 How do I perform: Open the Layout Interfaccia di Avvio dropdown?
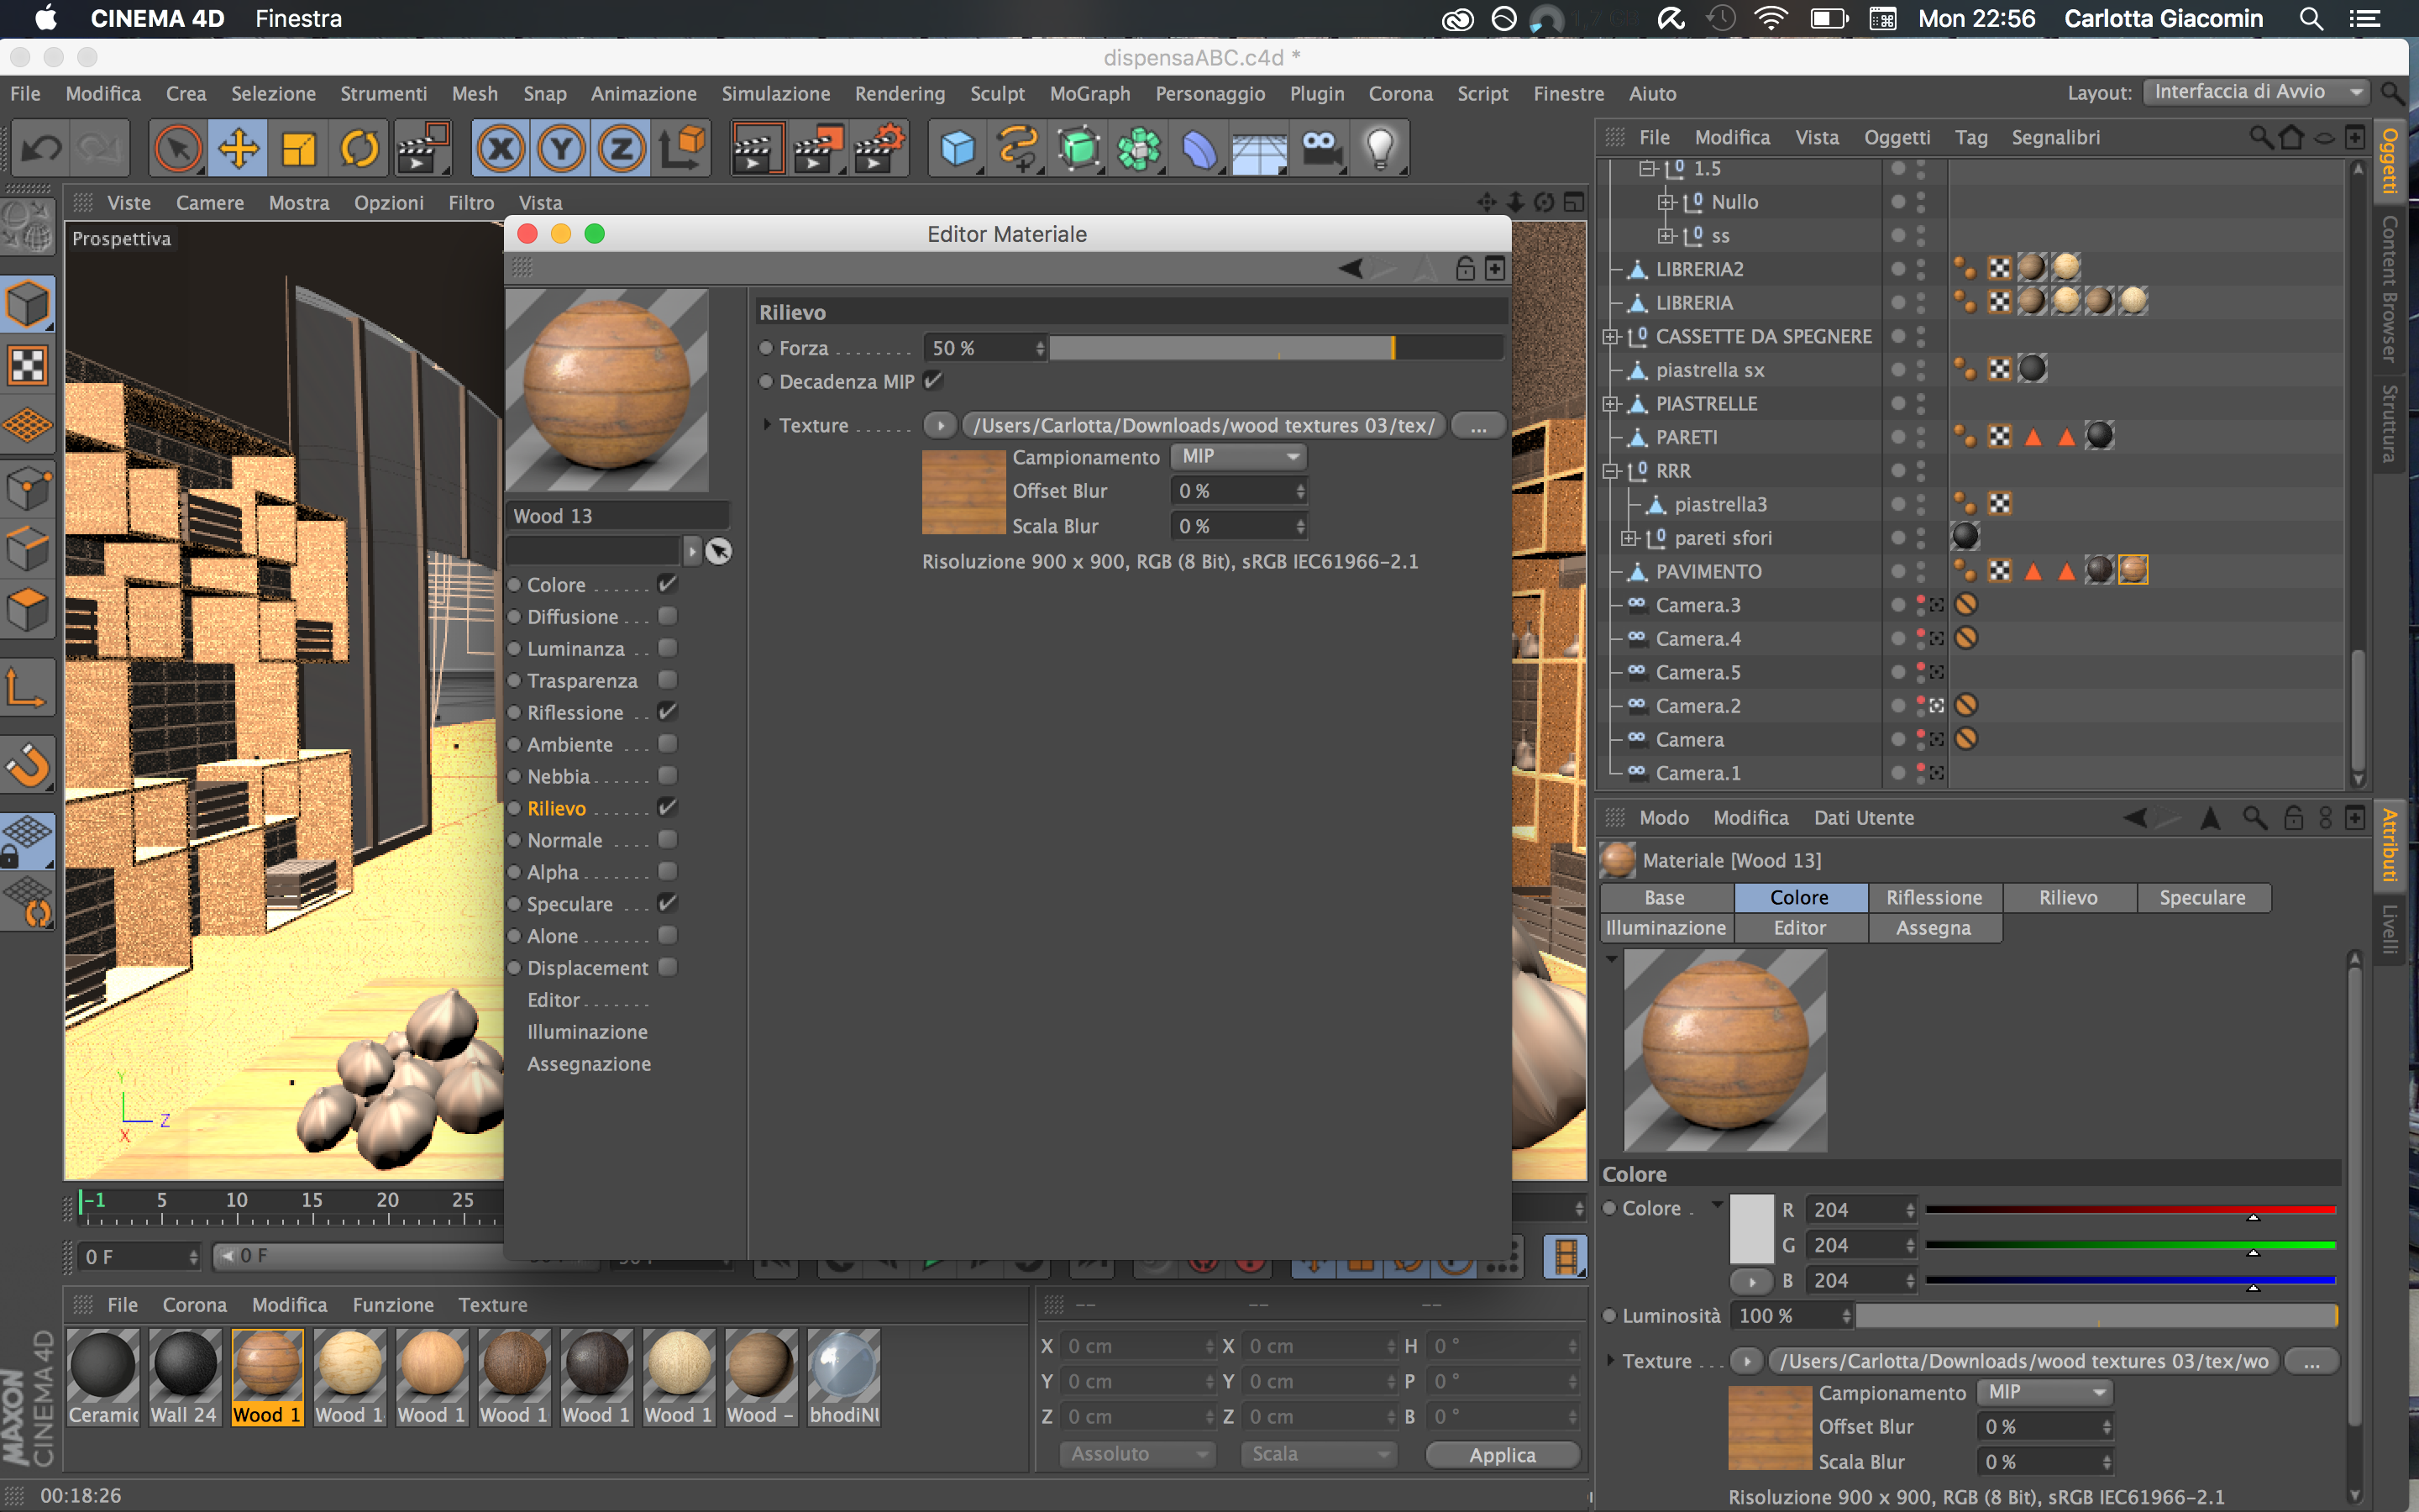[x=2255, y=92]
